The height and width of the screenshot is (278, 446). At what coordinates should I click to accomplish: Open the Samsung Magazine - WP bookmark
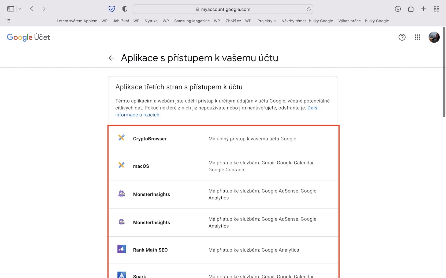(x=197, y=21)
